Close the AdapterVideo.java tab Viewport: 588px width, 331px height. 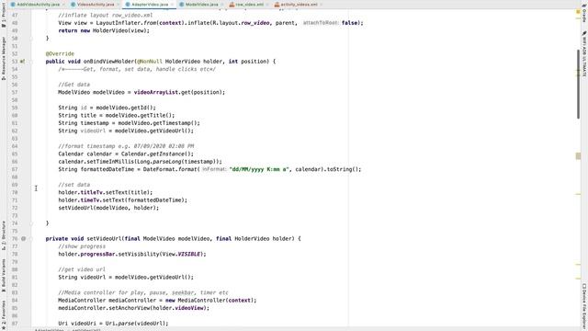click(172, 5)
